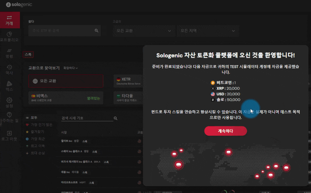This screenshot has height=193, width=311.
Task: Open the 역사 history sidebar item
Action: (9, 70)
